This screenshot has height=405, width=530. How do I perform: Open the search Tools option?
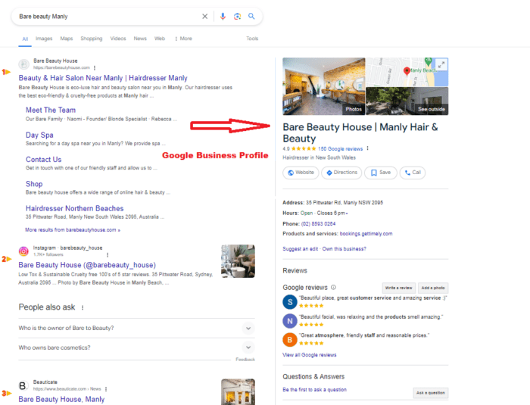[252, 39]
